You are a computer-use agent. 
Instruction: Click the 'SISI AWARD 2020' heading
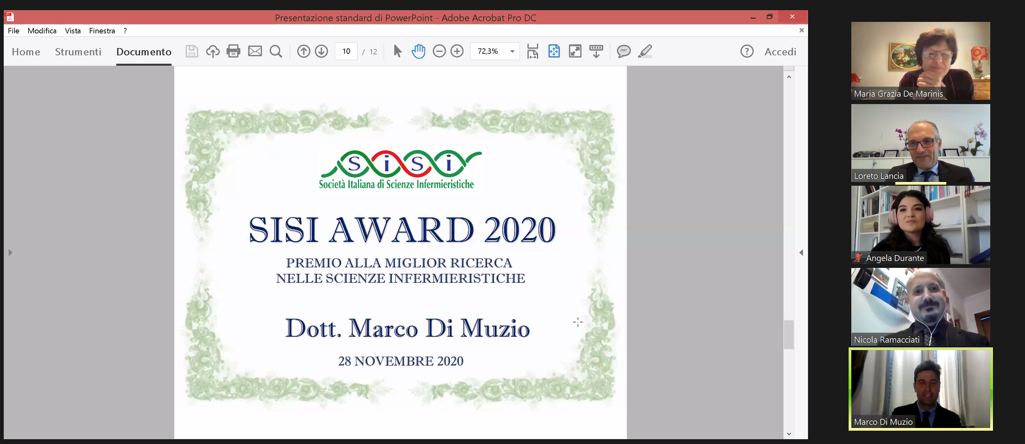coord(402,230)
